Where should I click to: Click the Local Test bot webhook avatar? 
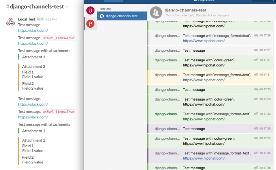pos(11,22)
